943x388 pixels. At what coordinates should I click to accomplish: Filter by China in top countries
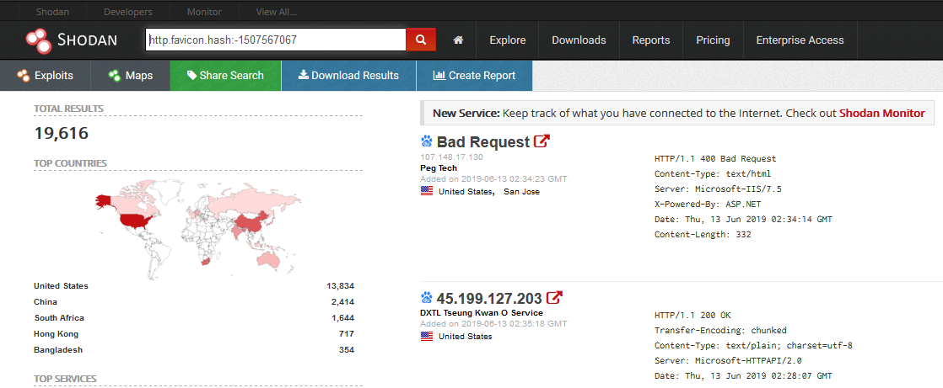46,302
